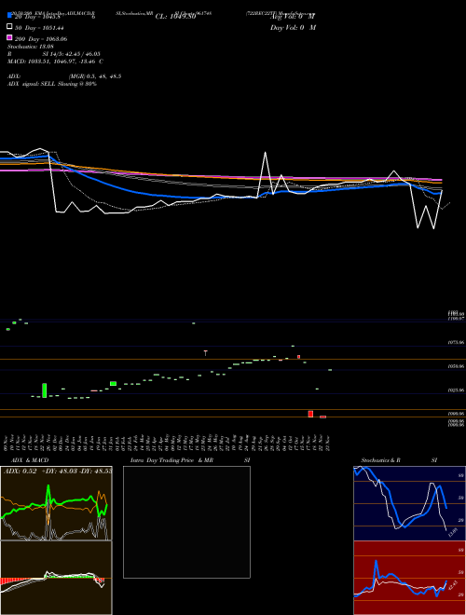This screenshot has width=466, height=615.
Task: Select the '200 Day = 1063.06' legend text
Action: [41, 39]
